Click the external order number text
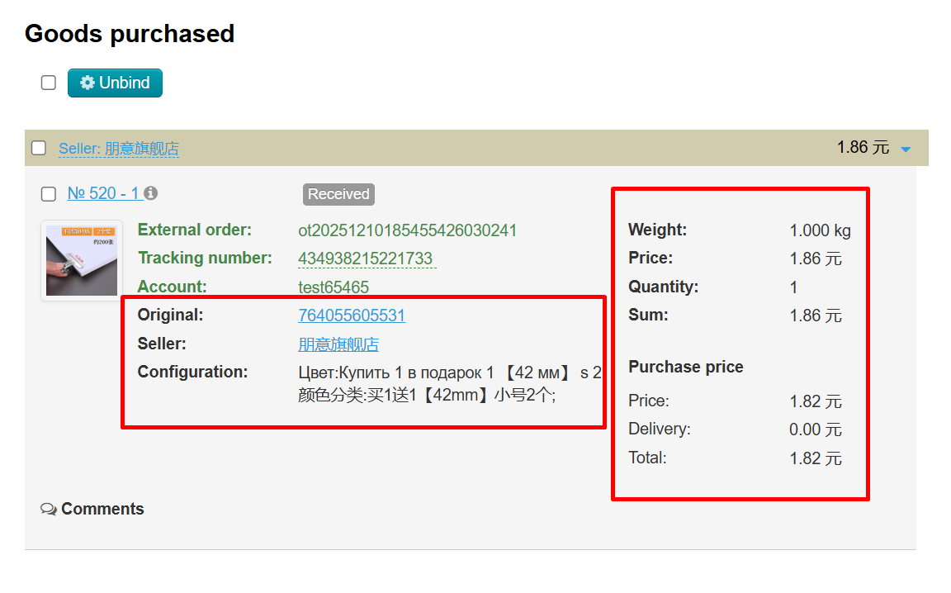 tap(407, 230)
